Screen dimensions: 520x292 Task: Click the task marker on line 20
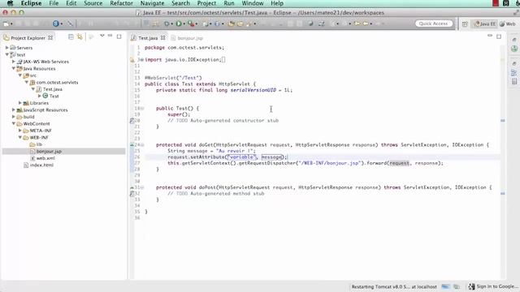pyautogui.click(x=132, y=121)
